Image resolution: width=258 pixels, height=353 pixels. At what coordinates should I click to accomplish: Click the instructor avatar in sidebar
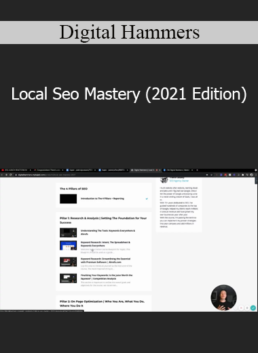click(164, 180)
